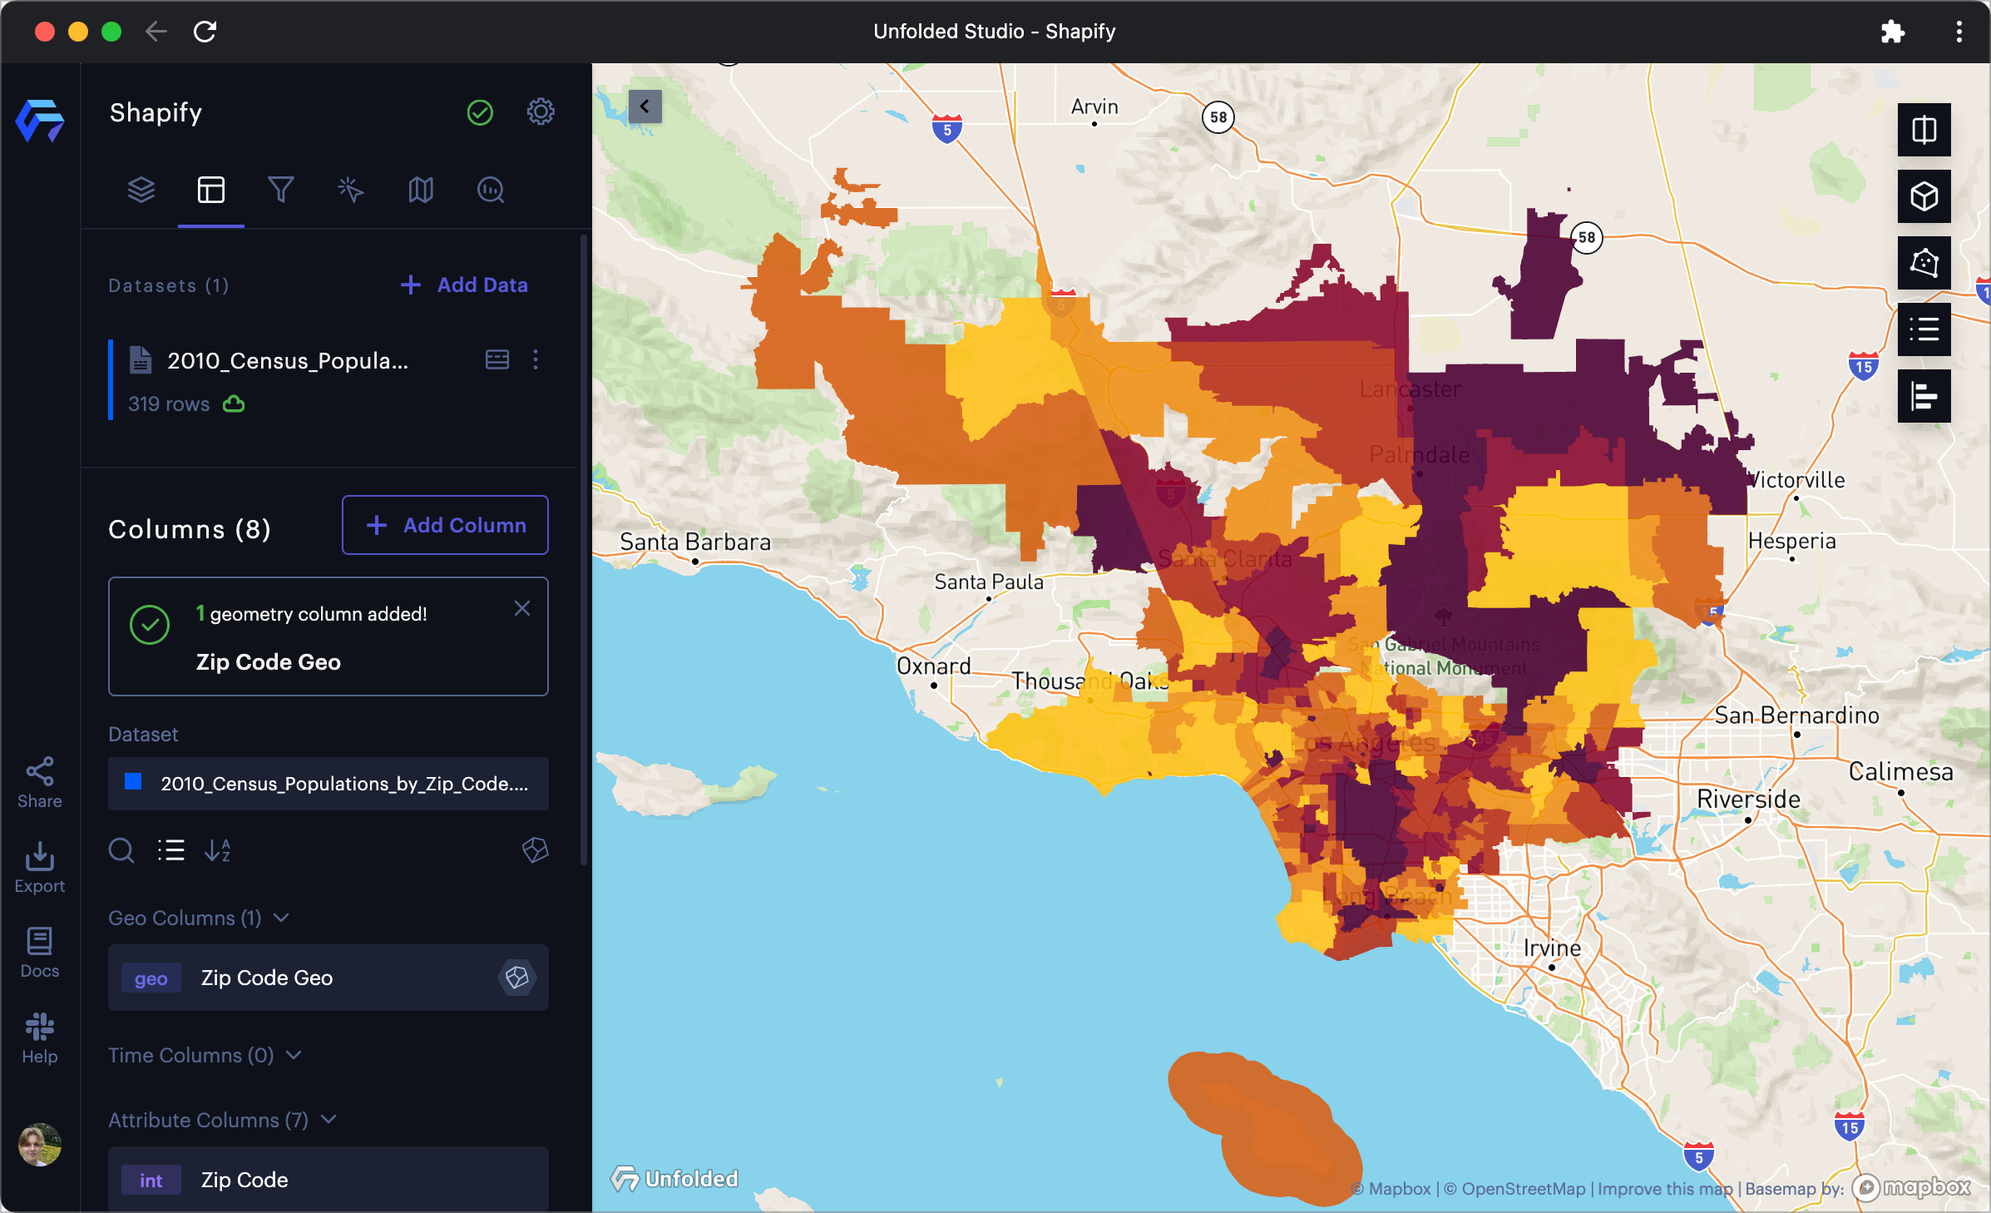Select the draw polygon tool on the map
The width and height of the screenshot is (1991, 1213).
coord(1924,263)
